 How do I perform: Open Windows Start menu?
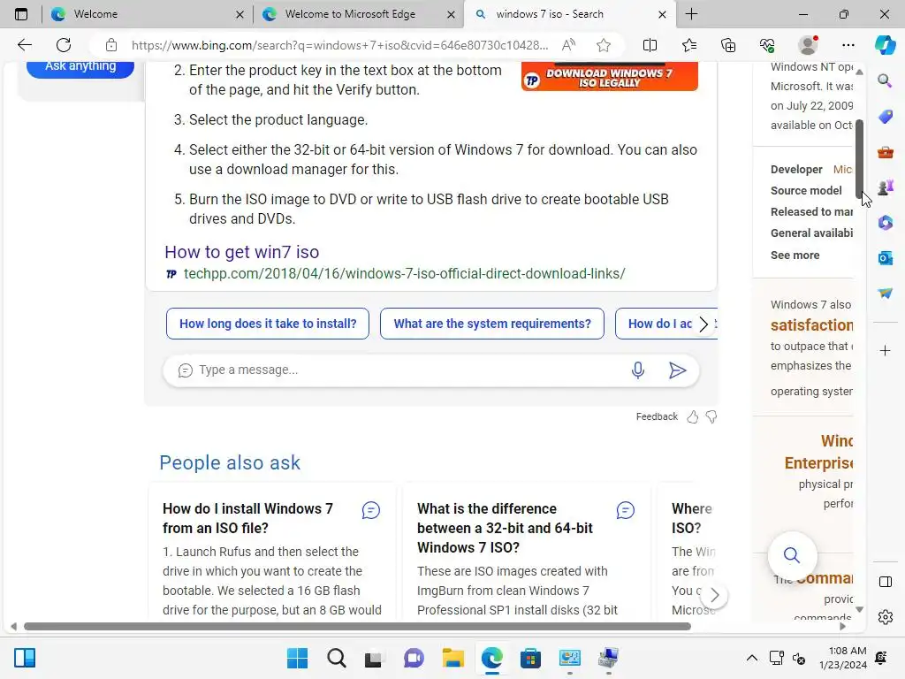297,658
